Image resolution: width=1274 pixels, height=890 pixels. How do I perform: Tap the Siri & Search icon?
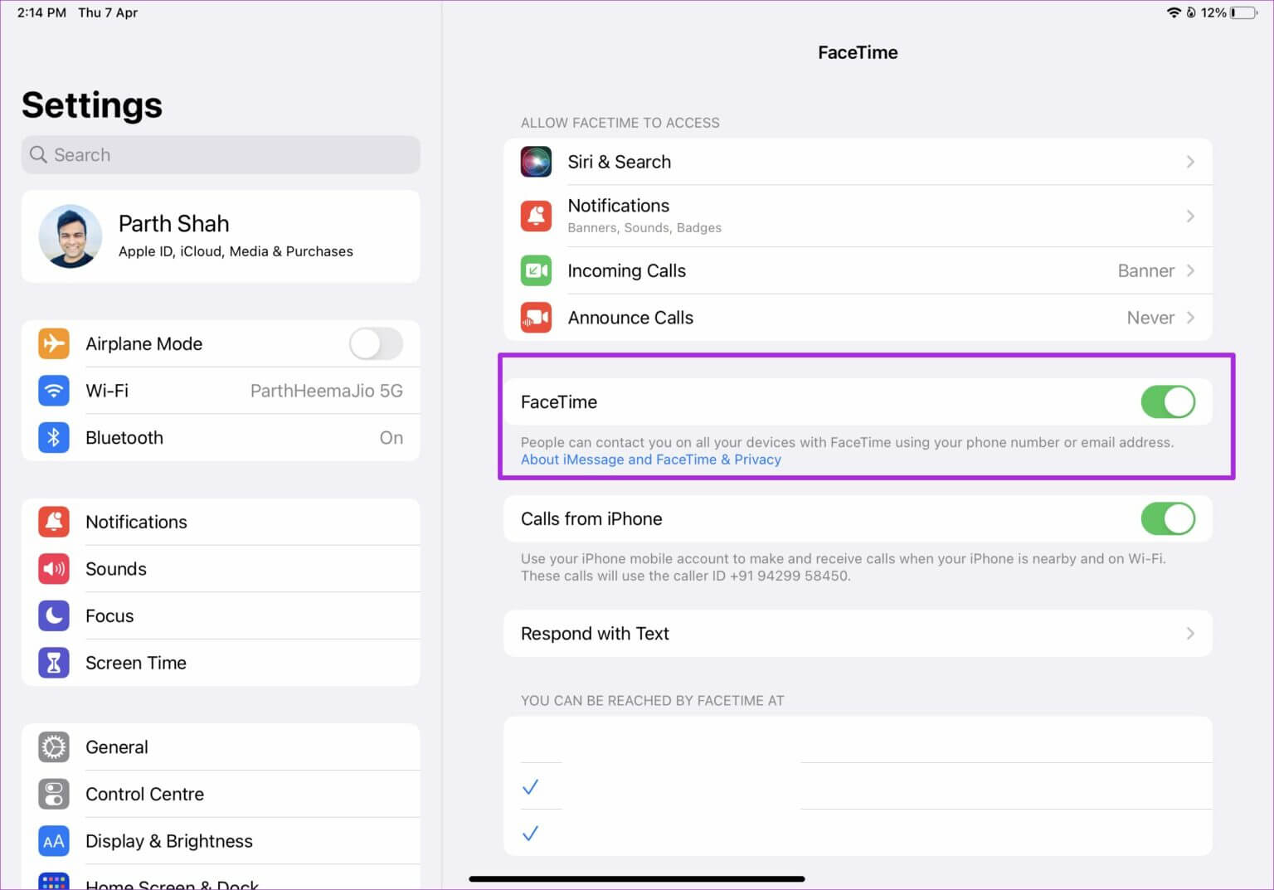click(x=536, y=162)
